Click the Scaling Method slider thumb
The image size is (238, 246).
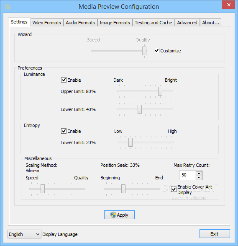click(43, 189)
